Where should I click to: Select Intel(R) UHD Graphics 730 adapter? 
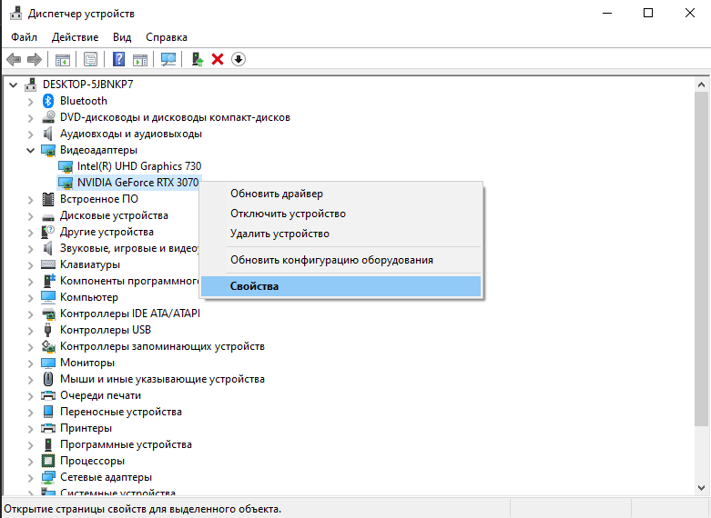click(x=138, y=166)
